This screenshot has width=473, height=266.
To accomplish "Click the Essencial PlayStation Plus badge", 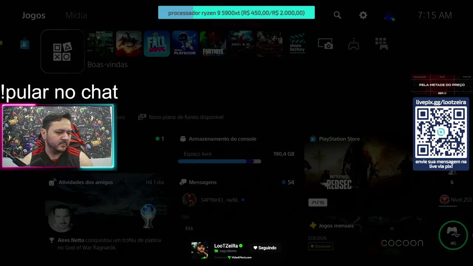I will coord(320,246).
